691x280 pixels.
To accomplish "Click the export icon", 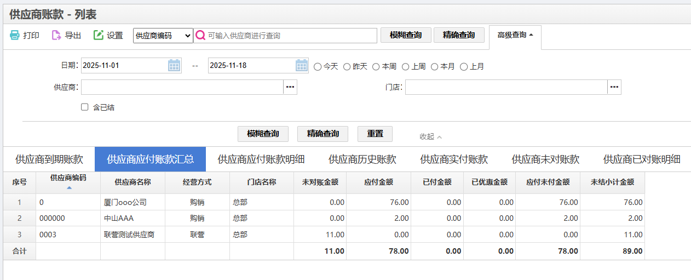I will (x=56, y=35).
